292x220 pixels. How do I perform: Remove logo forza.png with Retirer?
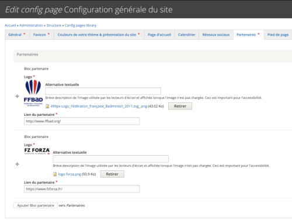[x=112, y=174]
